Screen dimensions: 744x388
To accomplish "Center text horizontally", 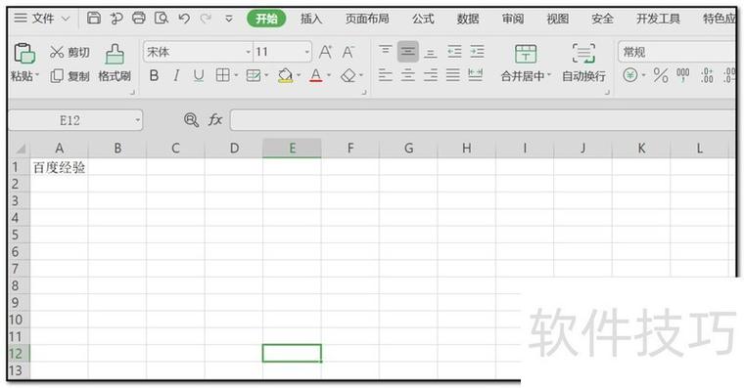I will pos(408,75).
